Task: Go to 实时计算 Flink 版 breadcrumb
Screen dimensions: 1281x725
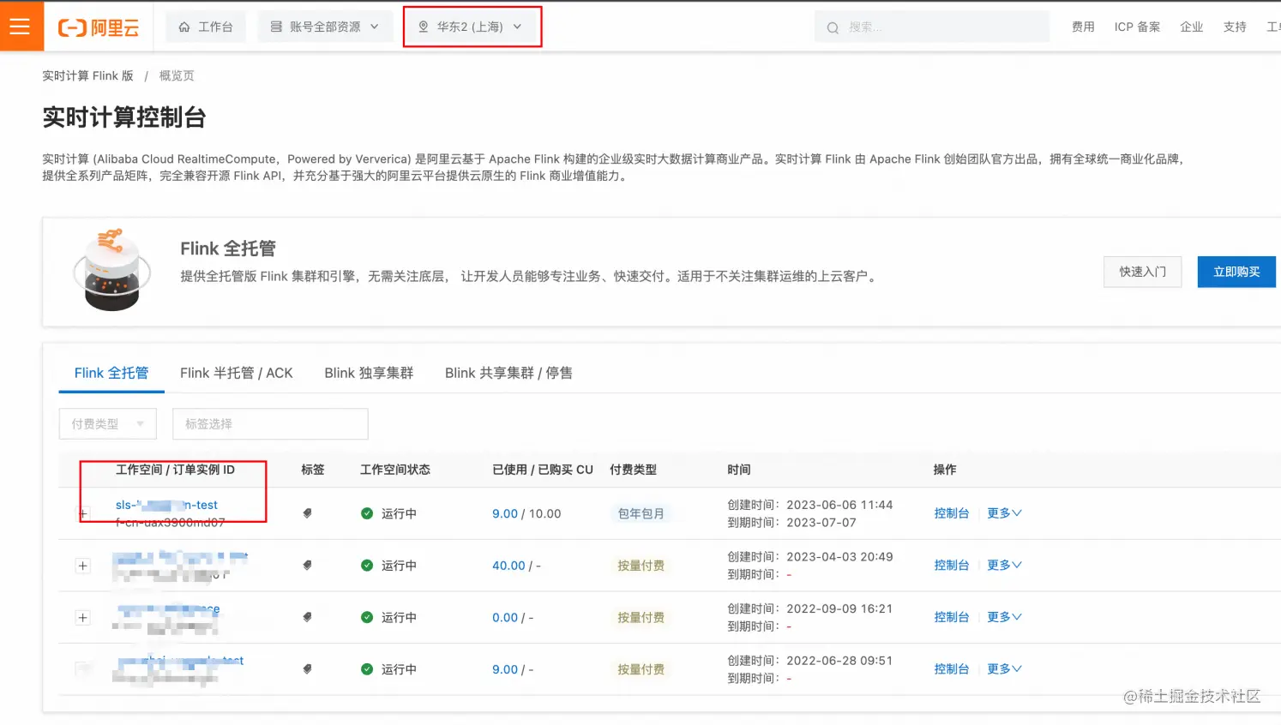Action: tap(88, 75)
